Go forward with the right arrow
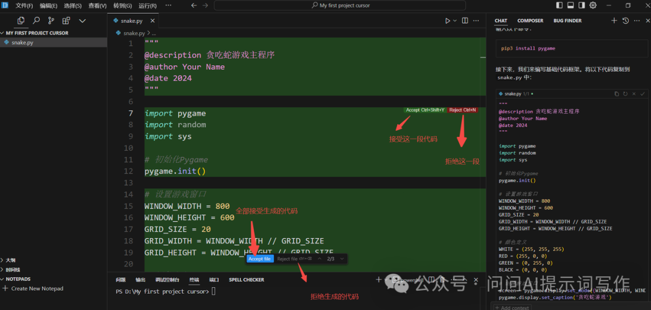Viewport: 651px width, 310px height. 205,6
